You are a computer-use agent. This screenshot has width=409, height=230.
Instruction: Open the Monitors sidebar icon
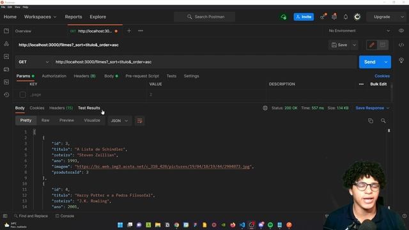pos(6,82)
